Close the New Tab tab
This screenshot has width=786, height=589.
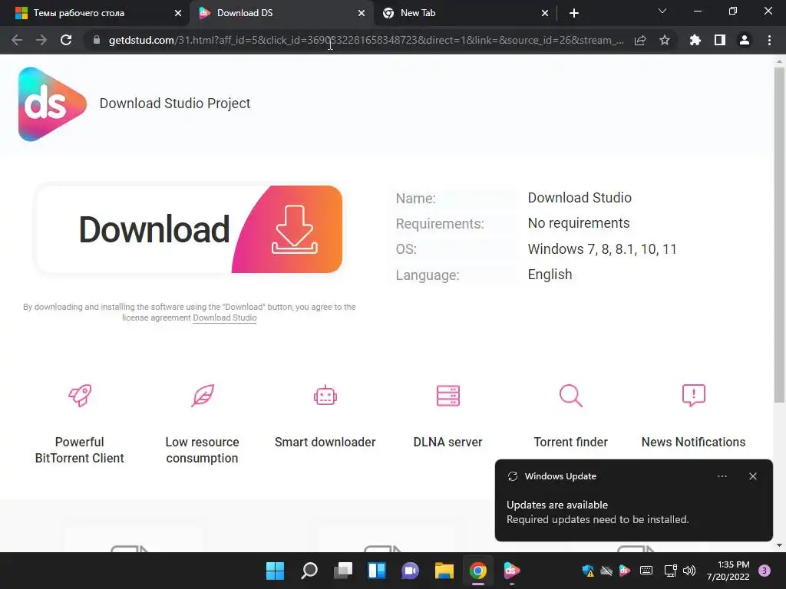coord(545,14)
